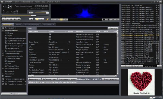Click the Альбом column sort arrow
163x99 pixels.
click(66, 32)
